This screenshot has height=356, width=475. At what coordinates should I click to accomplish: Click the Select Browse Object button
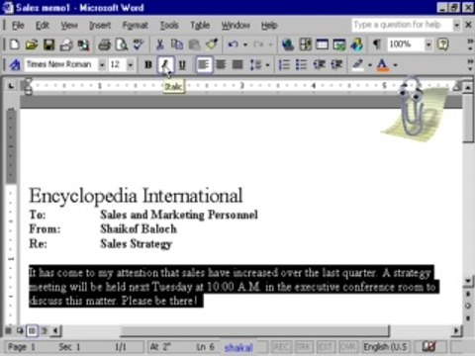(x=468, y=306)
